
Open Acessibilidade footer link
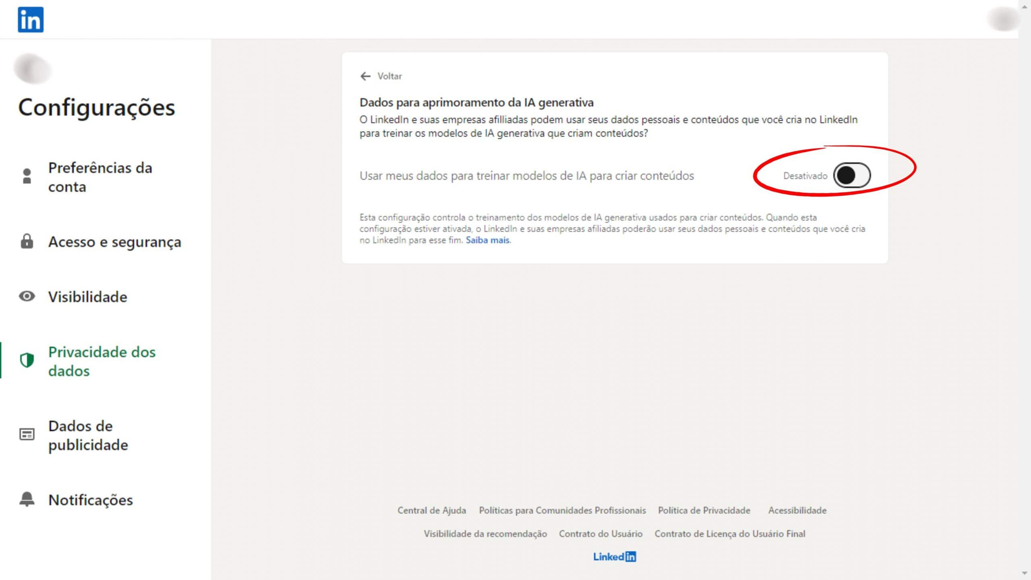[797, 510]
